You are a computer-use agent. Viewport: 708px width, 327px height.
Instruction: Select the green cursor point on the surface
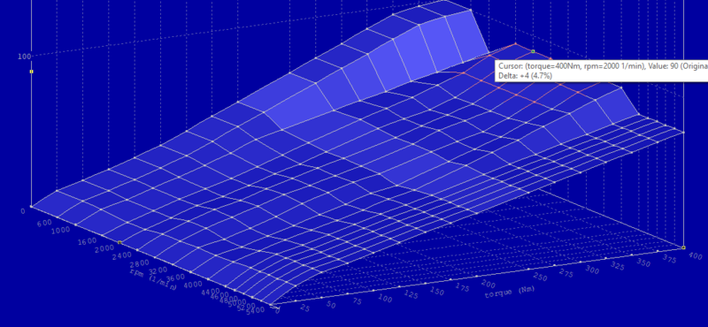(x=533, y=51)
